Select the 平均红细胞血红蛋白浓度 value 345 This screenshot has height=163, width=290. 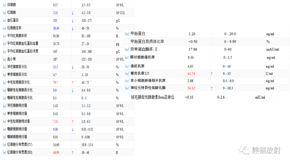pyautogui.click(x=55, y=51)
